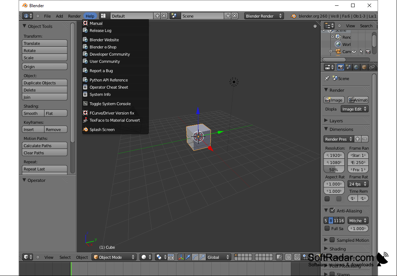The height and width of the screenshot is (276, 397).
Task: Delete the Default screen layout
Action: click(x=164, y=16)
